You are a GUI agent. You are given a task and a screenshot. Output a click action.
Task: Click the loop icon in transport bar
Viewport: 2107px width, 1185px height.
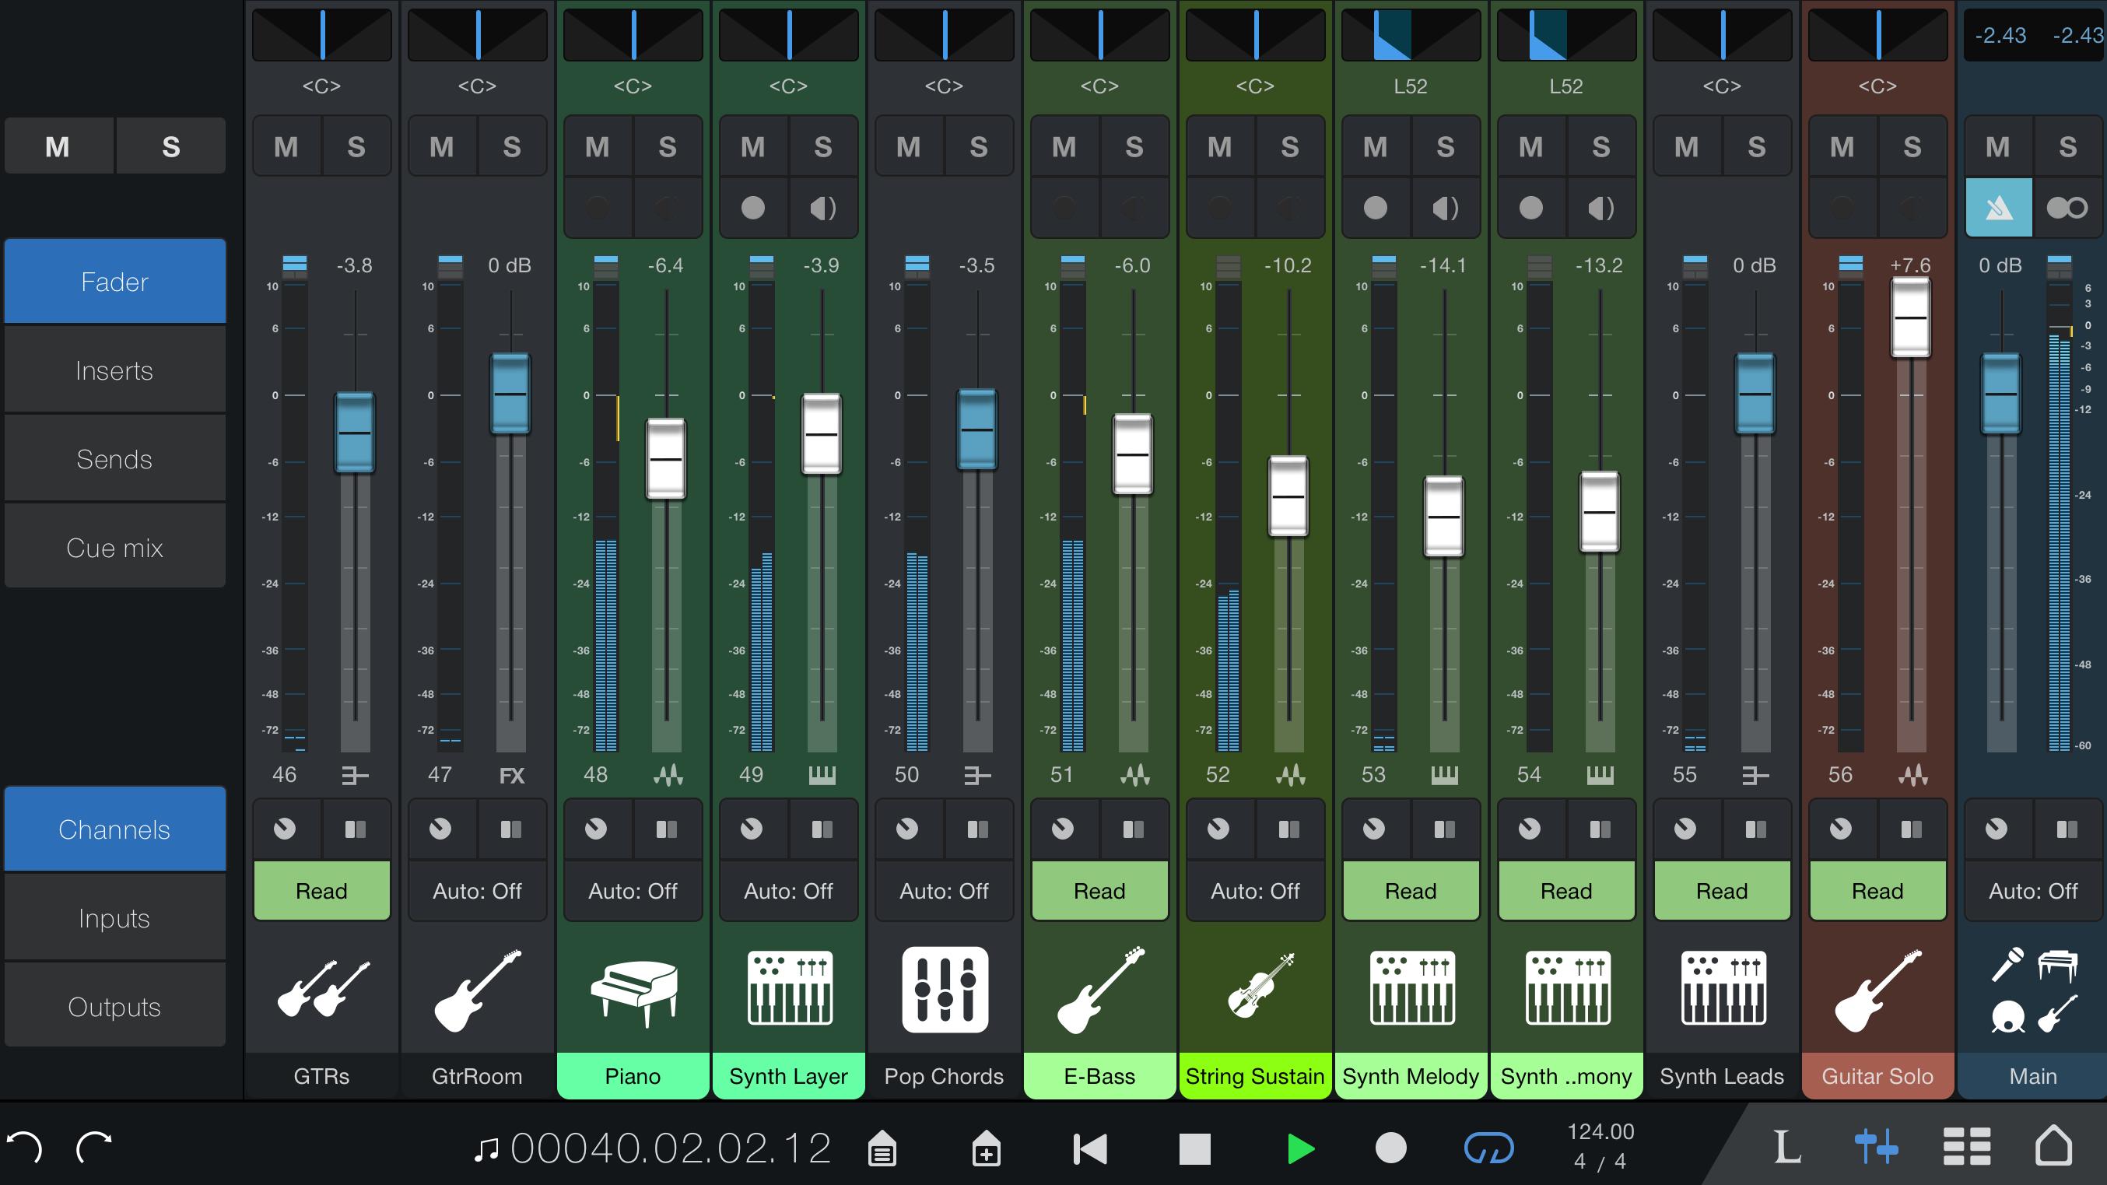click(1488, 1148)
